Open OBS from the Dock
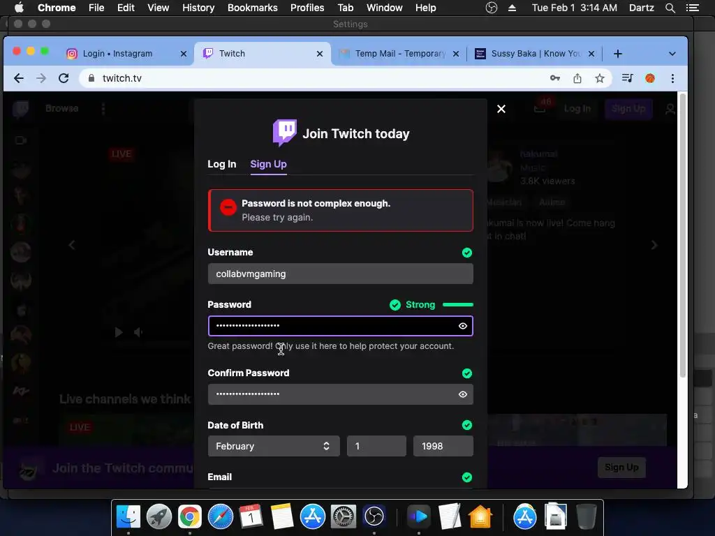The image size is (715, 536). pos(374,516)
